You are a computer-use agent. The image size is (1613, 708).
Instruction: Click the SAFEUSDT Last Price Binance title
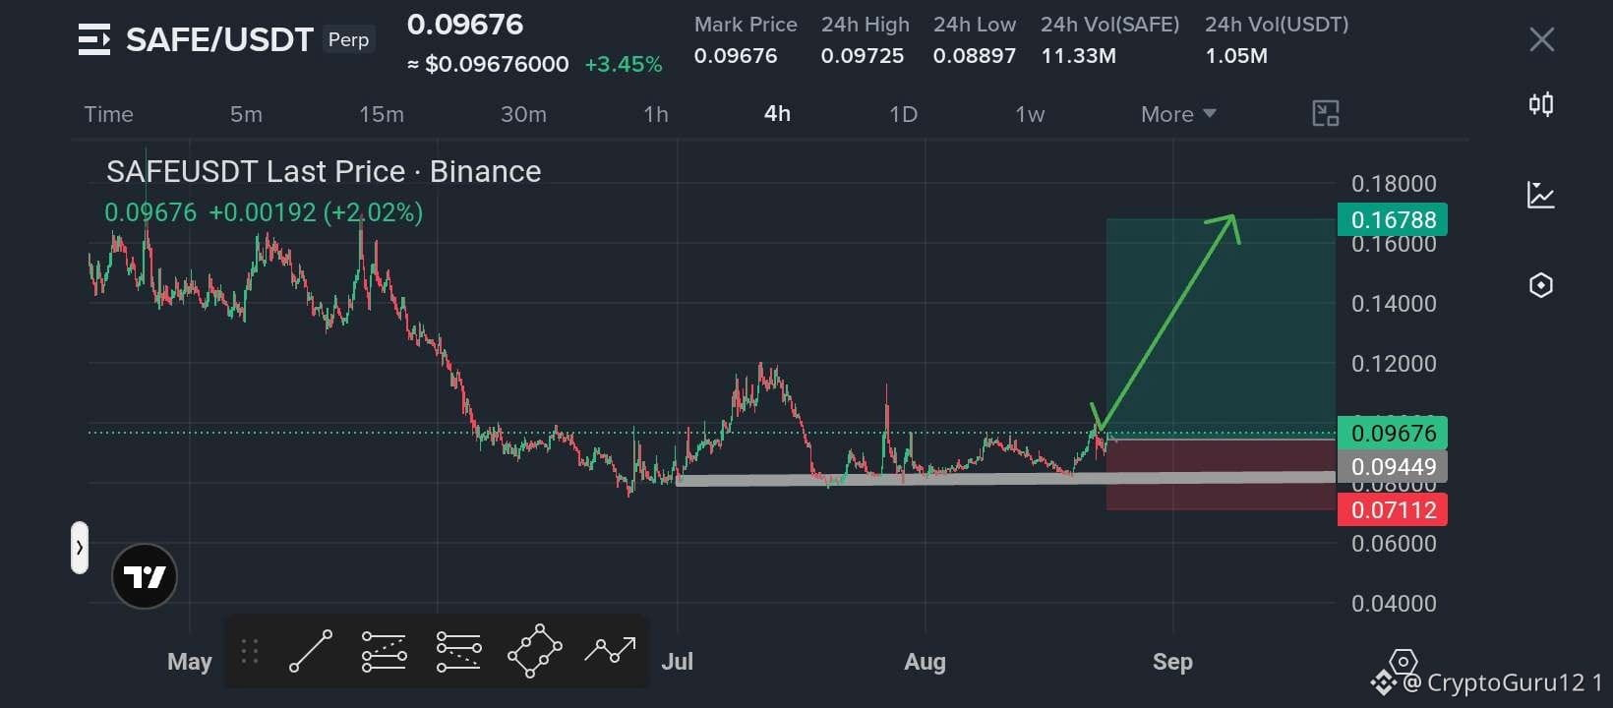324,171
